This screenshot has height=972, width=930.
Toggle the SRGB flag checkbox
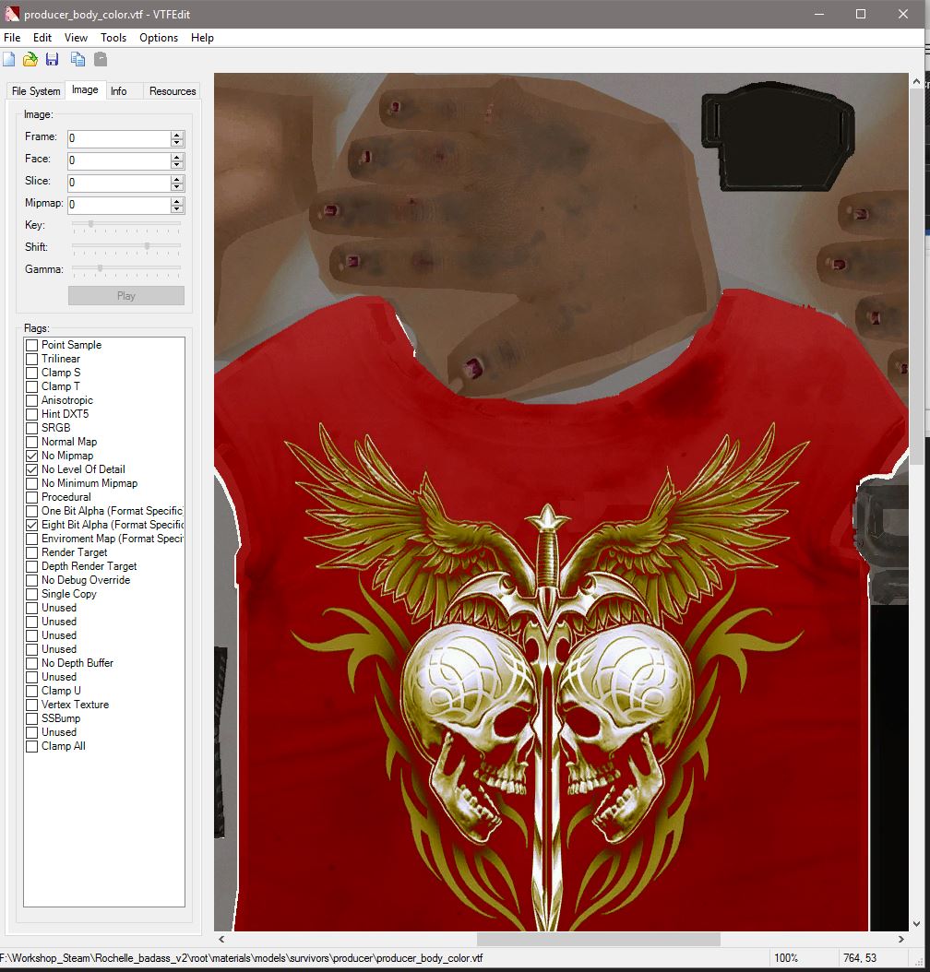(x=31, y=428)
